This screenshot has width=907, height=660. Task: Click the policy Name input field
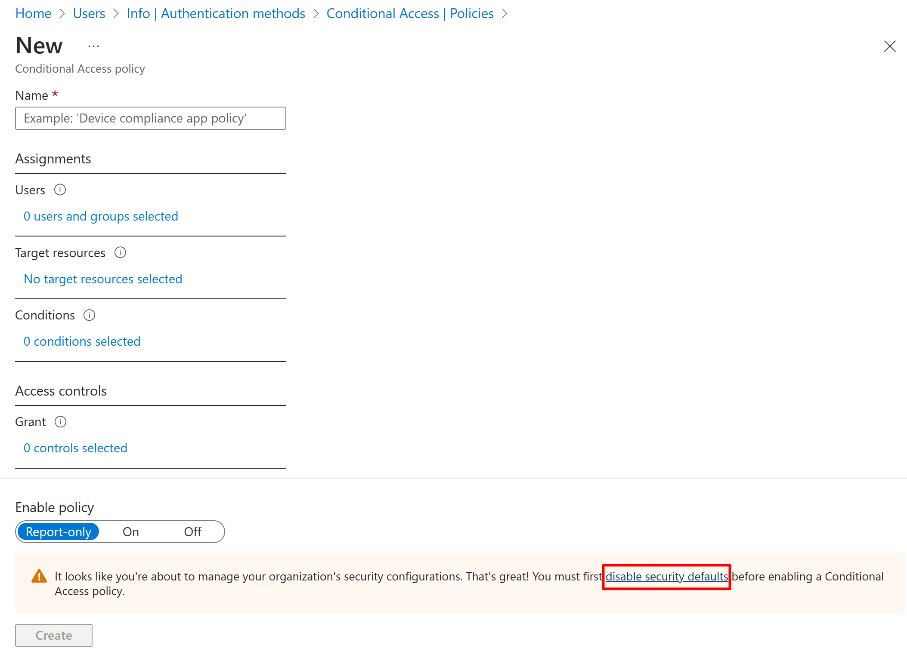150,118
